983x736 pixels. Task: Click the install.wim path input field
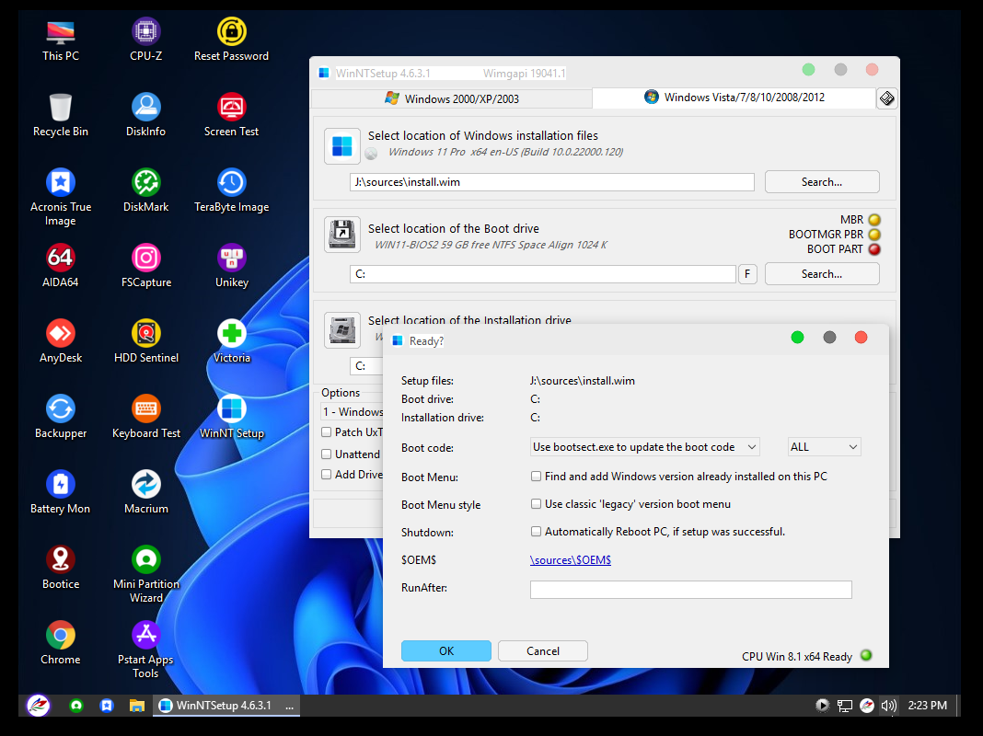[x=551, y=181]
